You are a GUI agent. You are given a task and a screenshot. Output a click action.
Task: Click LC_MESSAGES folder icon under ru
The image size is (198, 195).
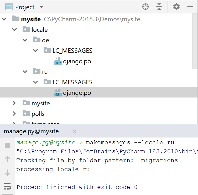[x=47, y=81]
